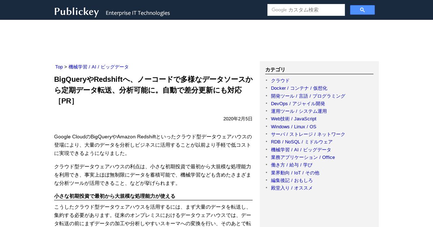Viewport: 433px width, 227px height.
Task: Open DevOps / アジャイル開発 category
Action: pos(298,104)
